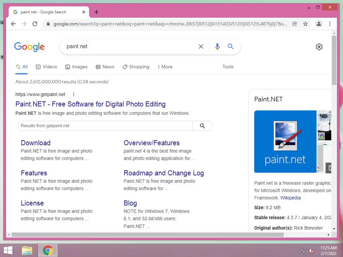Reload the current page
Screen dimensions: 343x257
tap(35, 24)
